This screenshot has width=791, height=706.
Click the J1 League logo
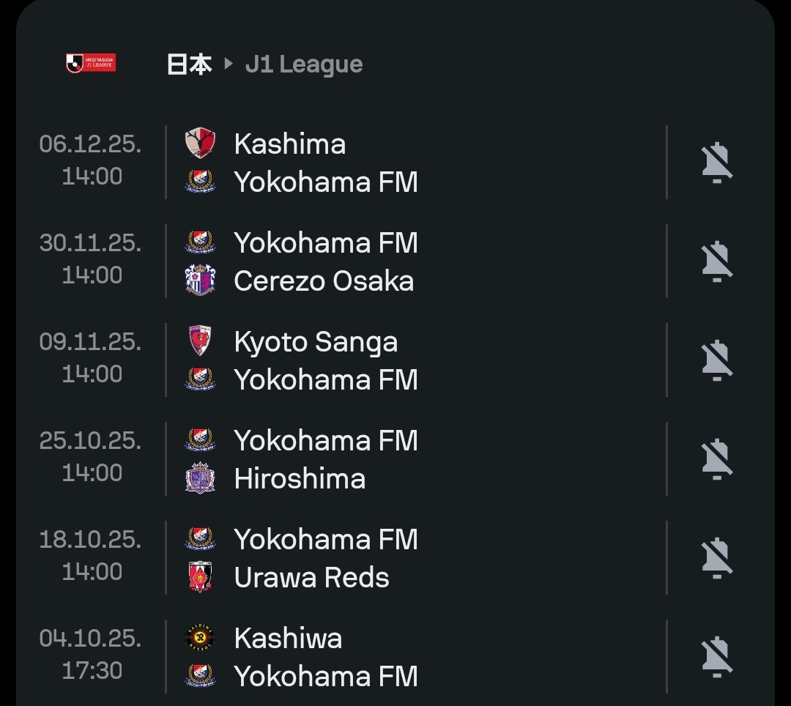pyautogui.click(x=90, y=64)
